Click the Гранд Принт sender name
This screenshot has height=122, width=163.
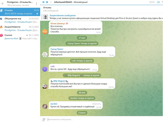(57, 49)
